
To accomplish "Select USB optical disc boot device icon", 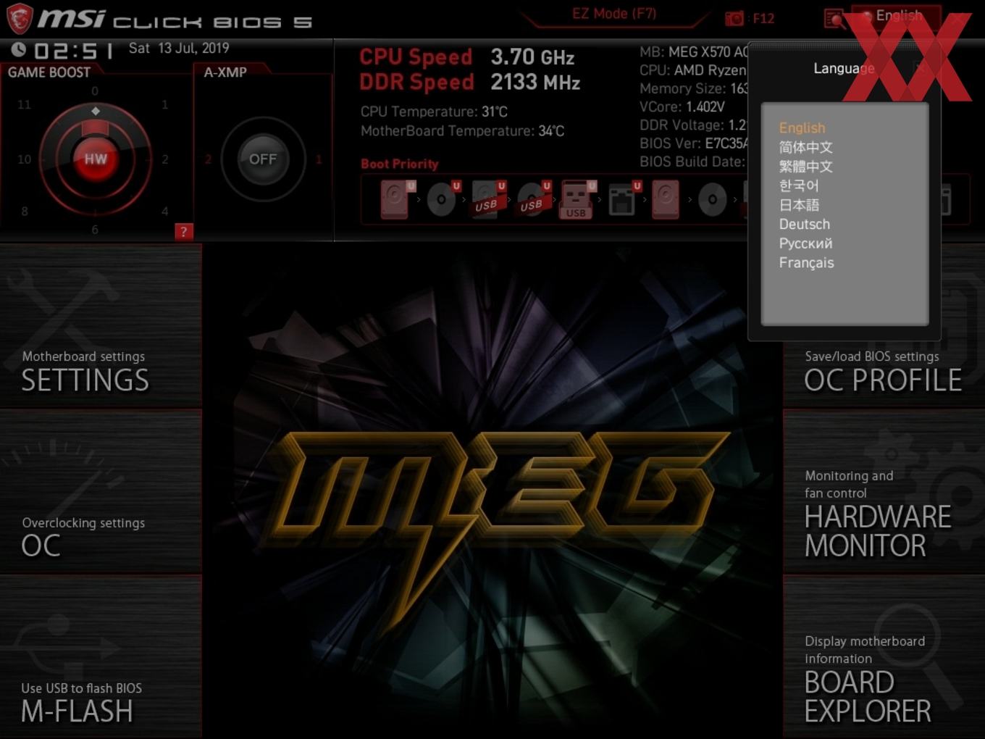I will 532,199.
